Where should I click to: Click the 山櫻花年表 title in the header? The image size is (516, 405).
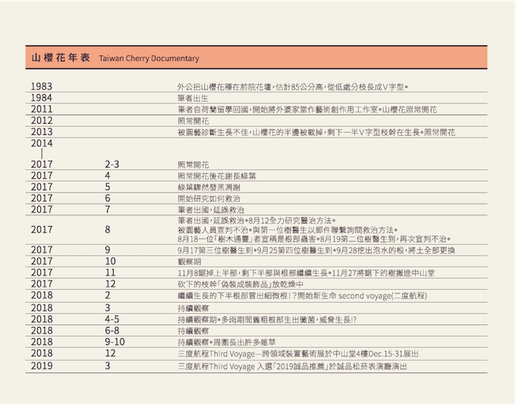(x=61, y=58)
